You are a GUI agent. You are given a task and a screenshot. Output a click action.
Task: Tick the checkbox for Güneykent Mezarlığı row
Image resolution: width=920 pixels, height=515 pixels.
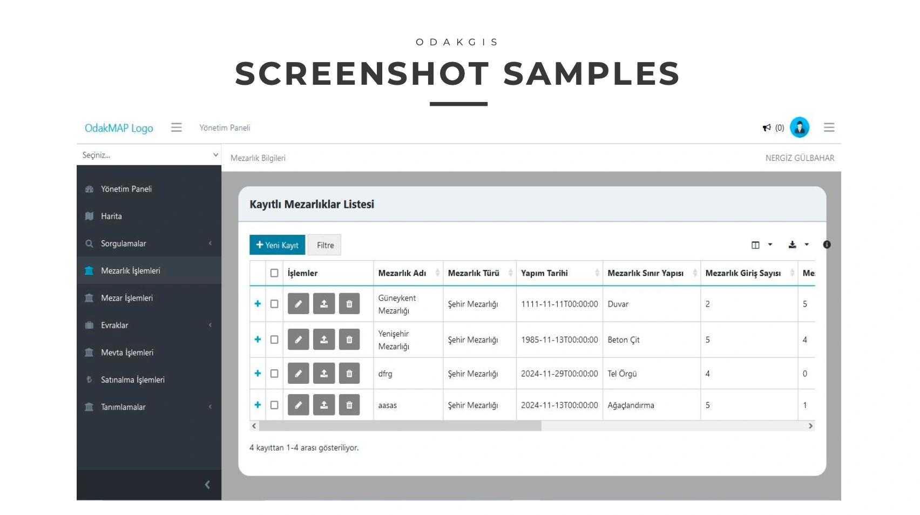coord(274,304)
